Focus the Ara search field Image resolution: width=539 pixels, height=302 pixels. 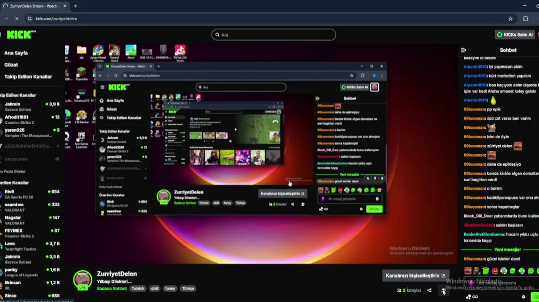274,35
